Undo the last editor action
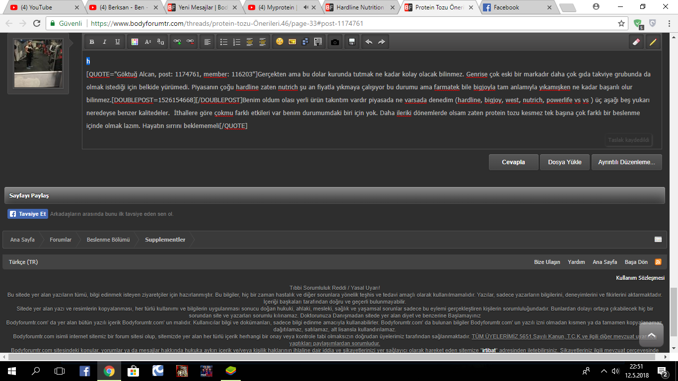Viewport: 678px width, 381px height. [x=369, y=42]
